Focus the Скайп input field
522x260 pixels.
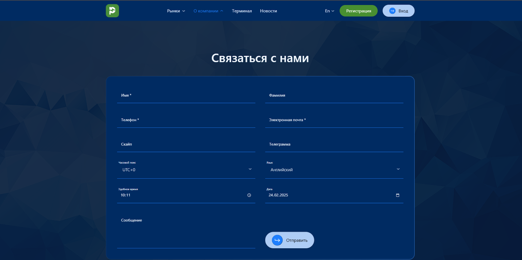[186, 144]
